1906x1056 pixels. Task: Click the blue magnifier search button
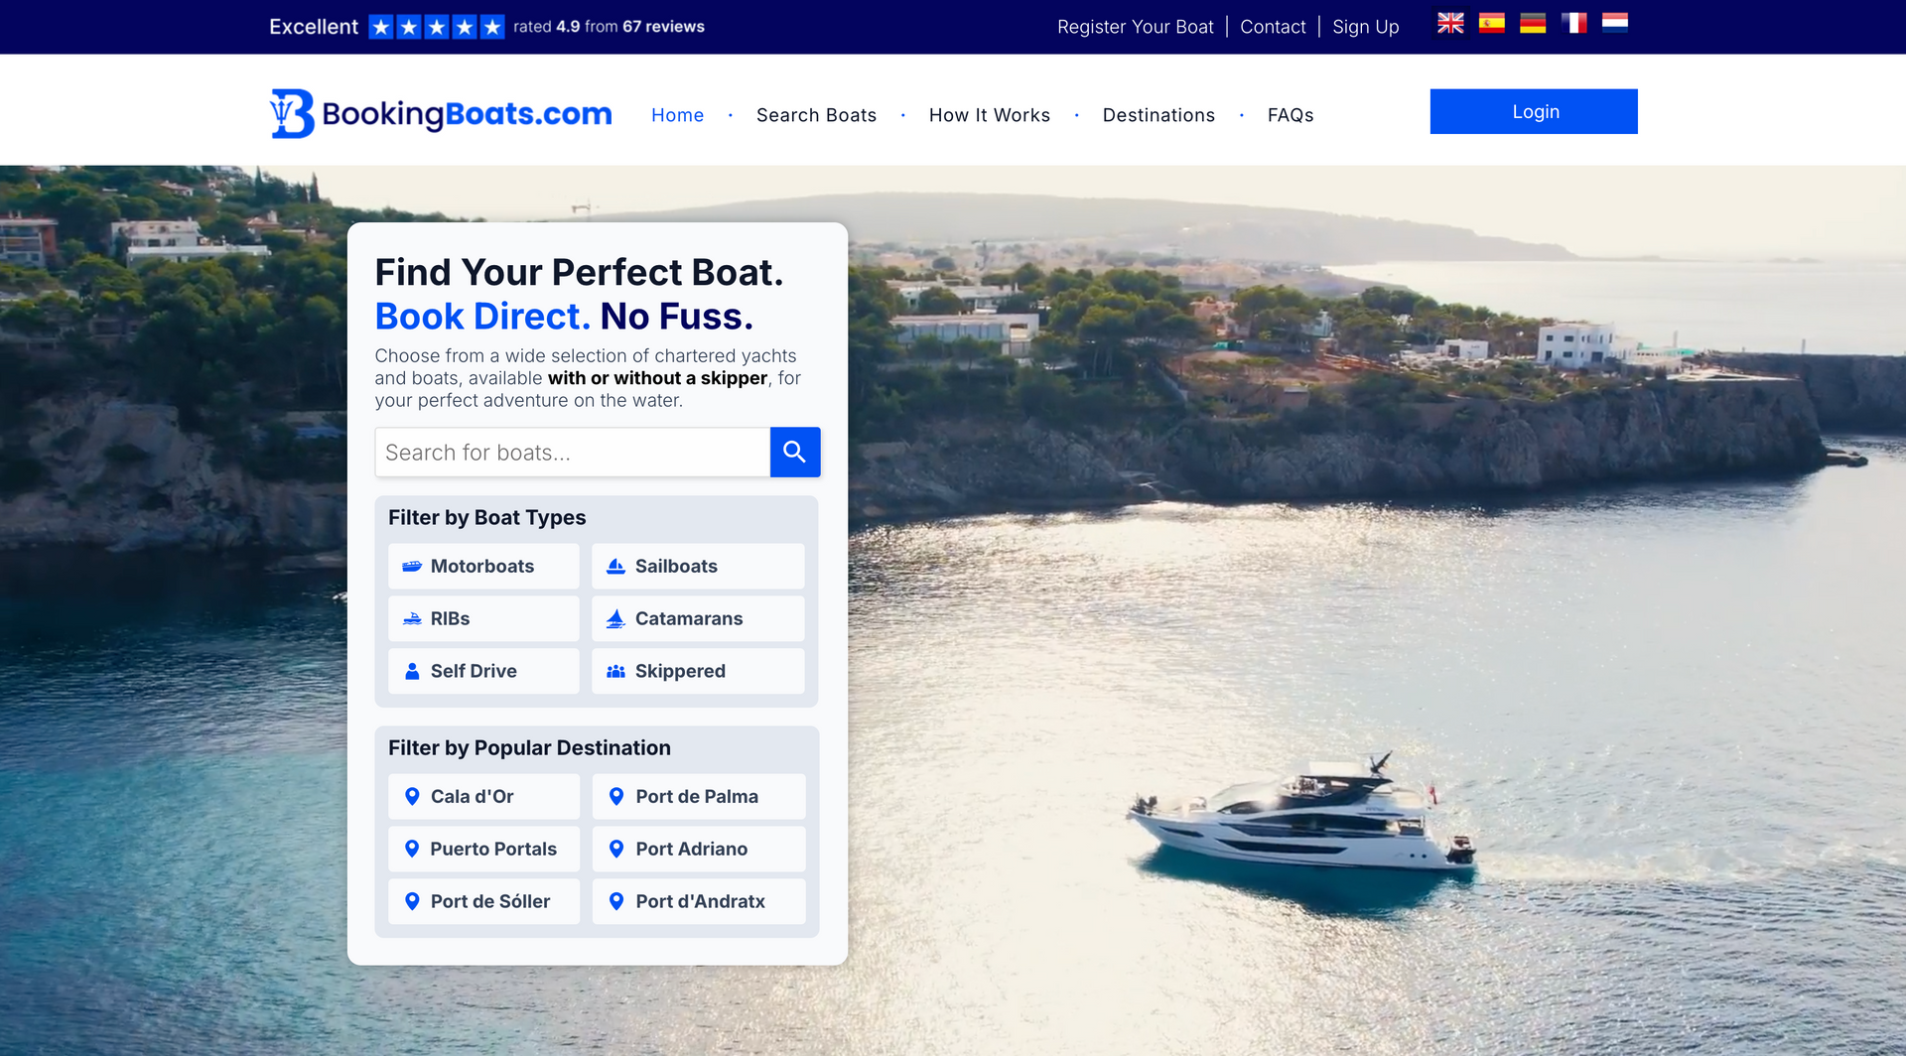pyautogui.click(x=795, y=453)
